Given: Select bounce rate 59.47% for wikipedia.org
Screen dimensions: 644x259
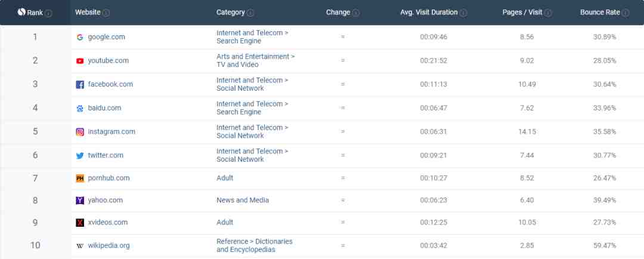Looking at the screenshot, I should click(x=605, y=245).
